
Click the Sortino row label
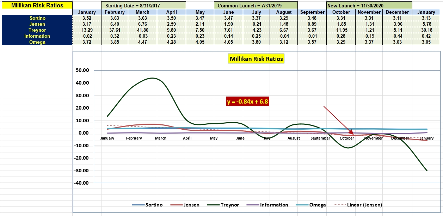click(37, 18)
